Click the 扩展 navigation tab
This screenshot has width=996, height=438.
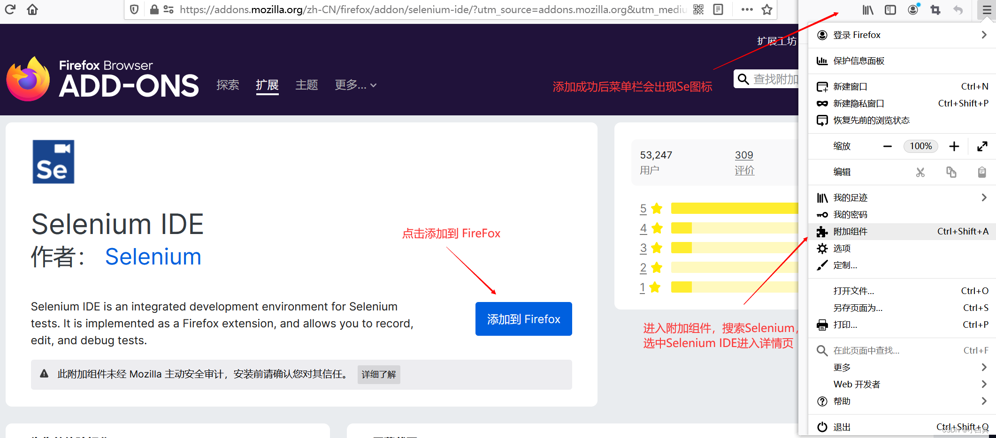(267, 85)
